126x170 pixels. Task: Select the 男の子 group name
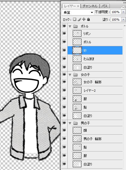[86, 123]
